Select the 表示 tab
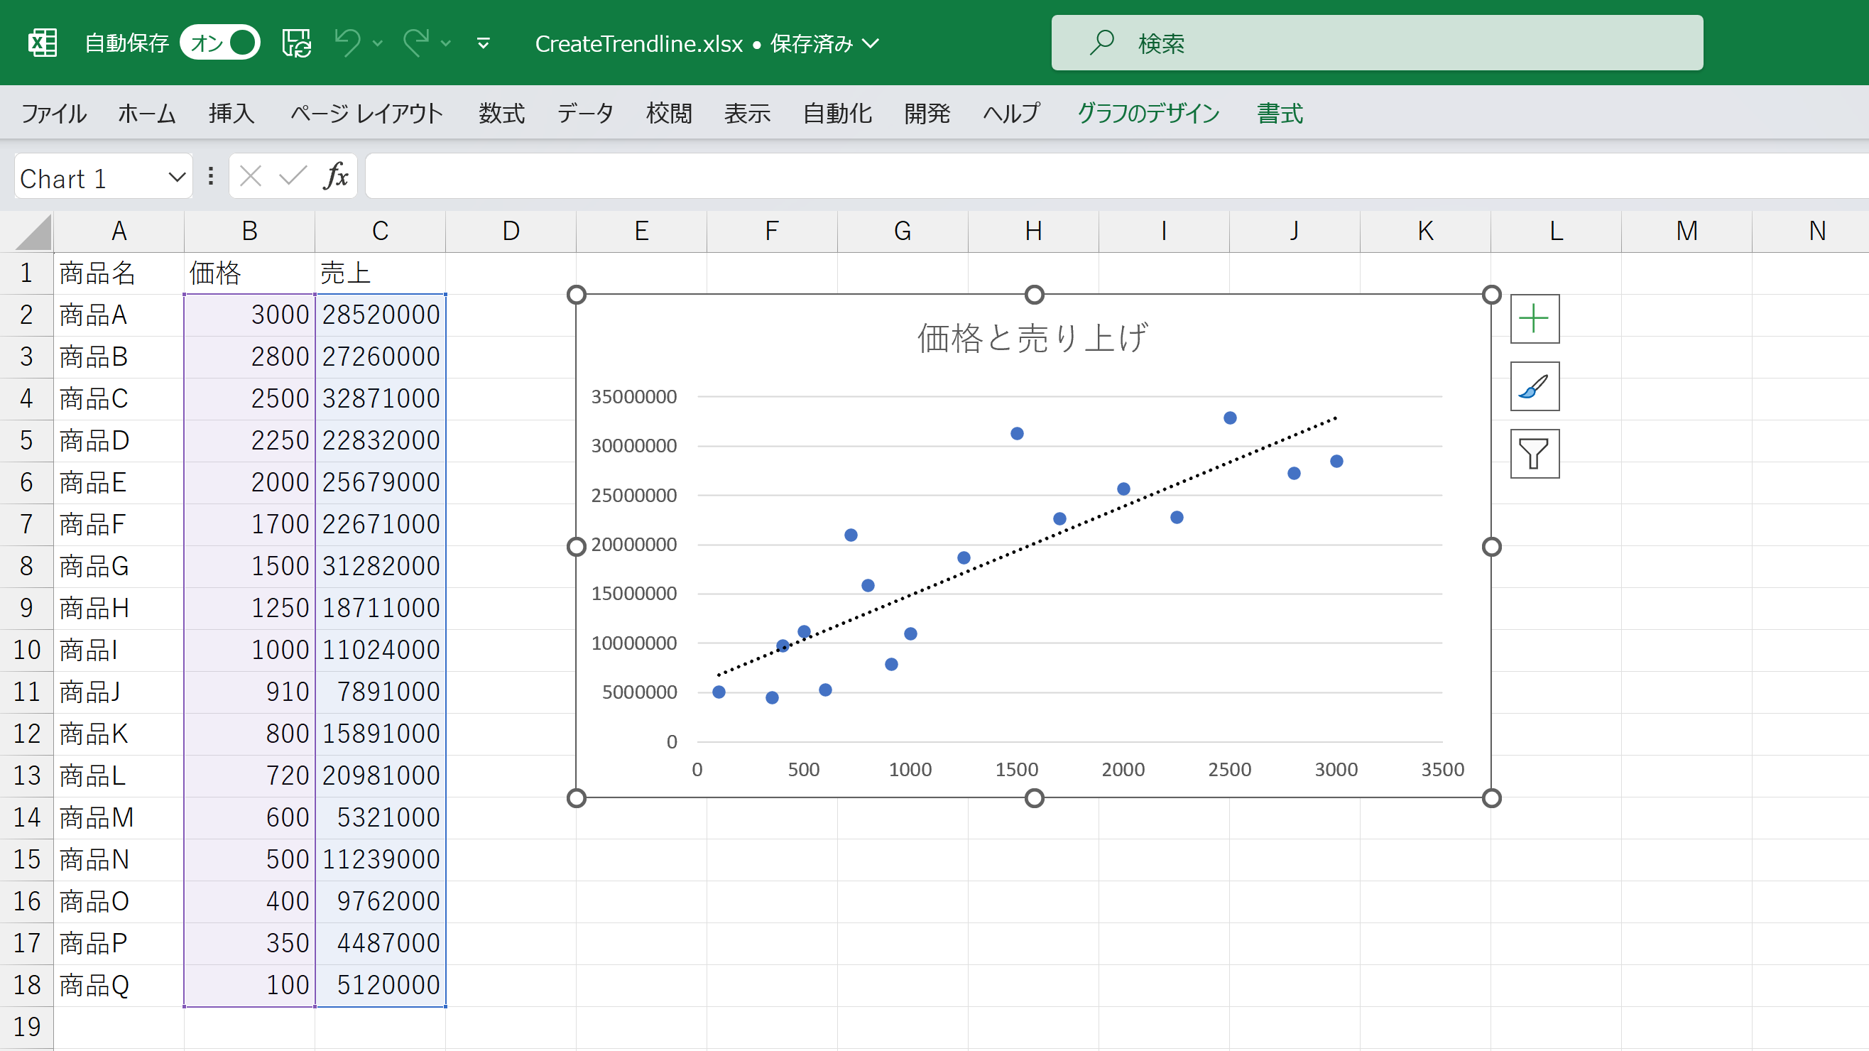The height and width of the screenshot is (1051, 1869). tap(746, 113)
